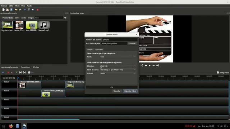
Task: Open the Editar menu
Action: (11, 6)
